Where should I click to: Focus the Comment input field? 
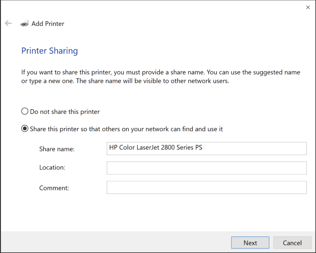point(206,188)
